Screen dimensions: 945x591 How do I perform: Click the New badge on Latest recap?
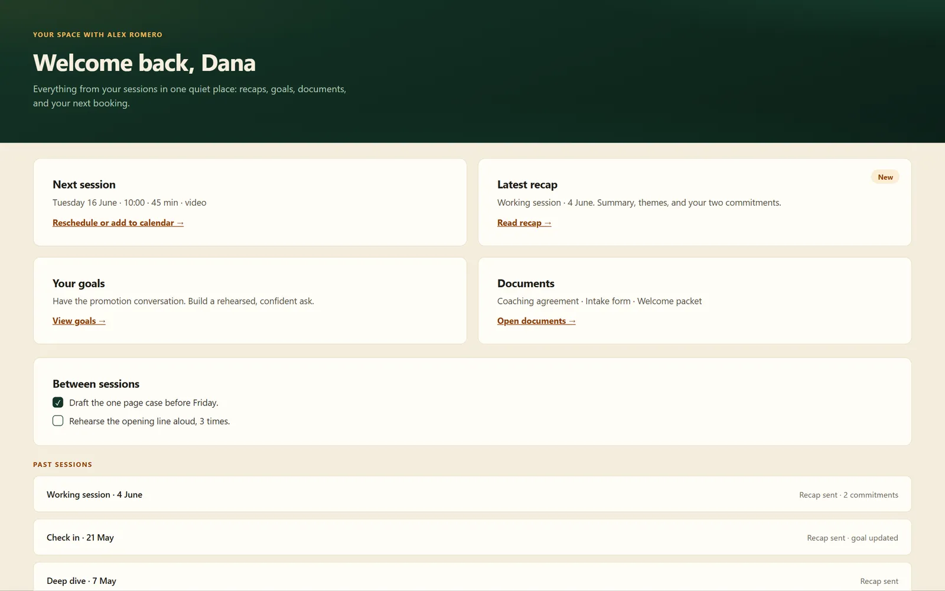point(885,177)
